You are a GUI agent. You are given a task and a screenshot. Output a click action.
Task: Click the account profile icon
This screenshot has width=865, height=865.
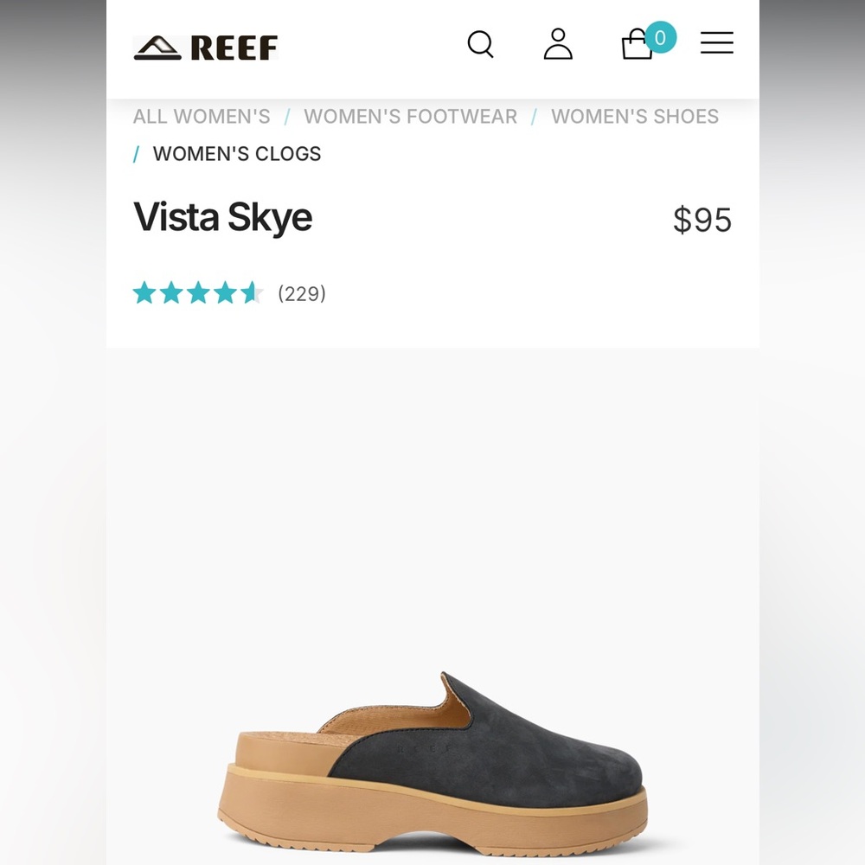[x=558, y=43]
